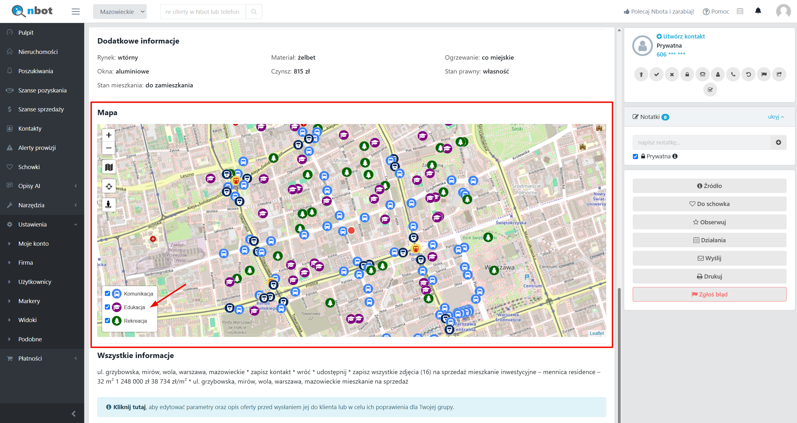Focus the napisz notatkę input field

click(701, 142)
